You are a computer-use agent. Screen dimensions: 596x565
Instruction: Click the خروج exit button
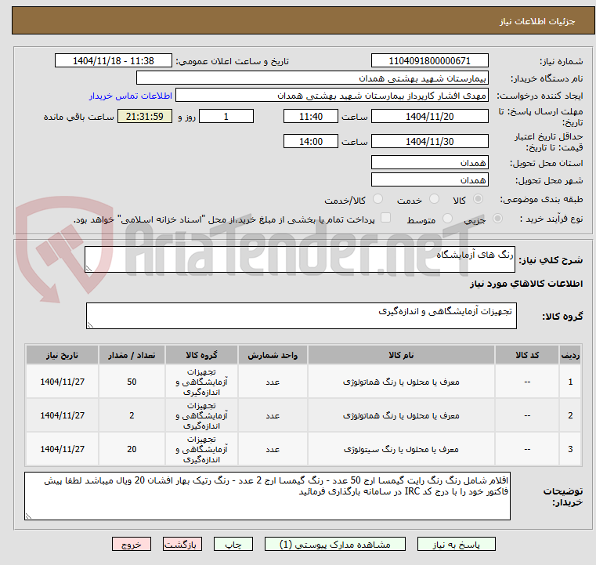(x=131, y=544)
